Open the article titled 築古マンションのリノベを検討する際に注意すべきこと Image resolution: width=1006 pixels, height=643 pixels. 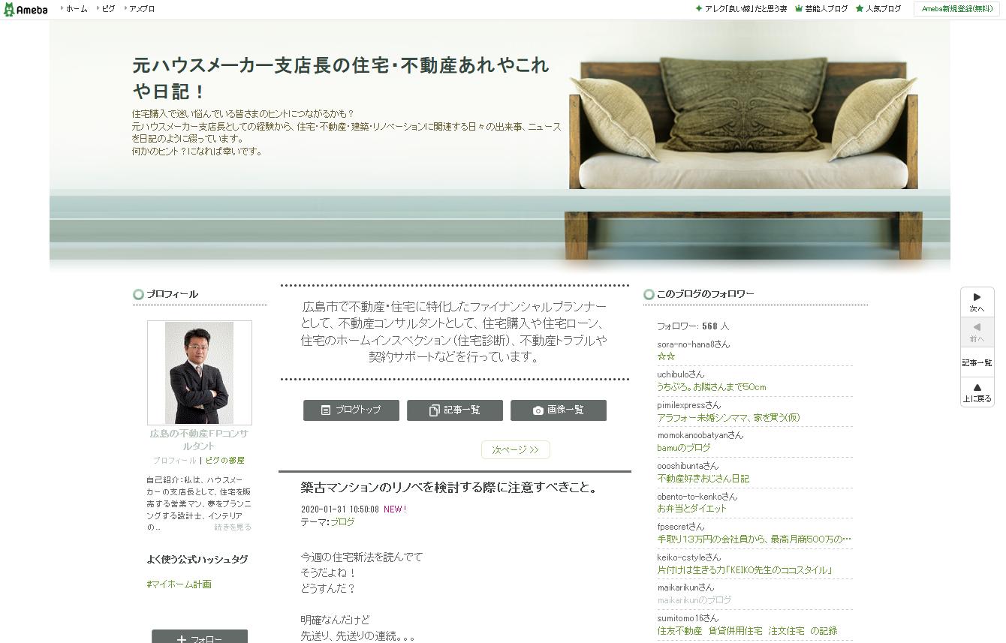point(448,487)
